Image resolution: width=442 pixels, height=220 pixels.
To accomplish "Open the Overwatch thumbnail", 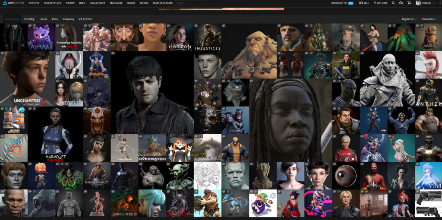I will tap(152, 148).
